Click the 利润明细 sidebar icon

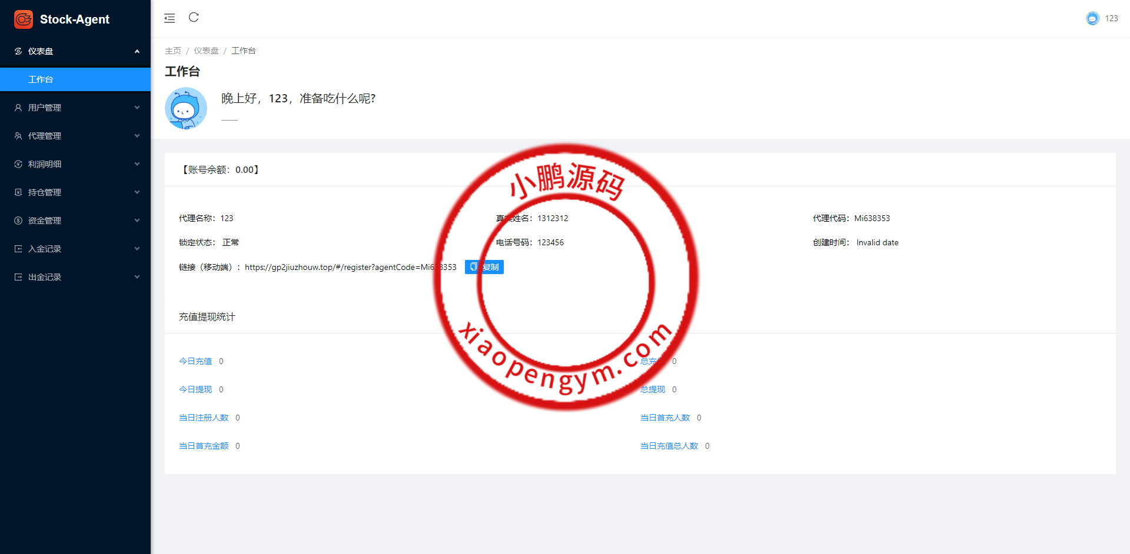(18, 164)
